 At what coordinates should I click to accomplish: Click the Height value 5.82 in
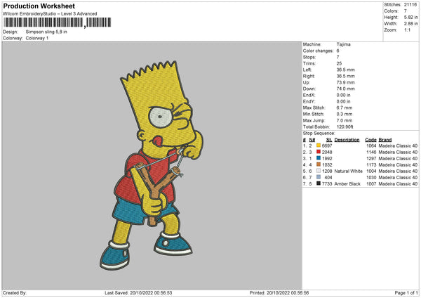[411, 17]
